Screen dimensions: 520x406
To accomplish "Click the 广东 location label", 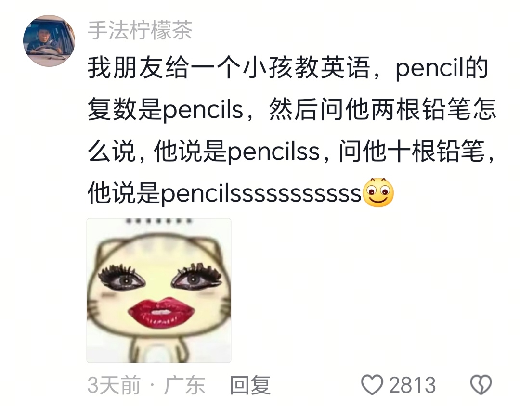I will (x=184, y=385).
